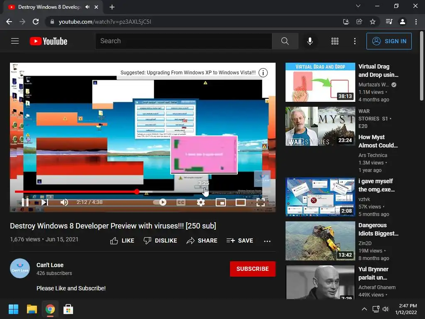Open the Can't Lose channel avatar
The width and height of the screenshot is (425, 319).
tap(20, 268)
